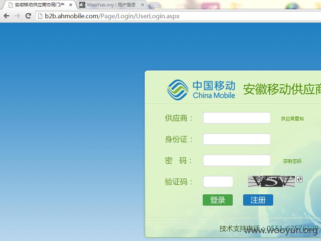Close the 安徽移动供应商协同门户 tab
Viewport: 321px width, 241px height.
(x=71, y=5)
